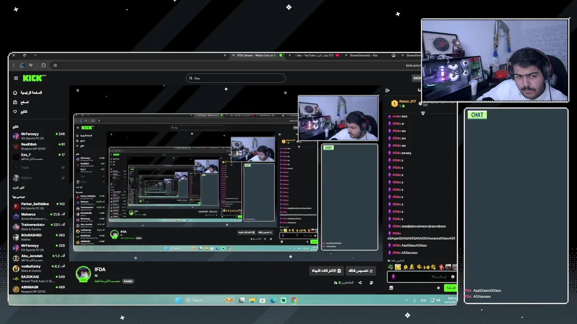The image size is (577, 324).
Task: Open the Windows Start button
Action: click(x=178, y=300)
